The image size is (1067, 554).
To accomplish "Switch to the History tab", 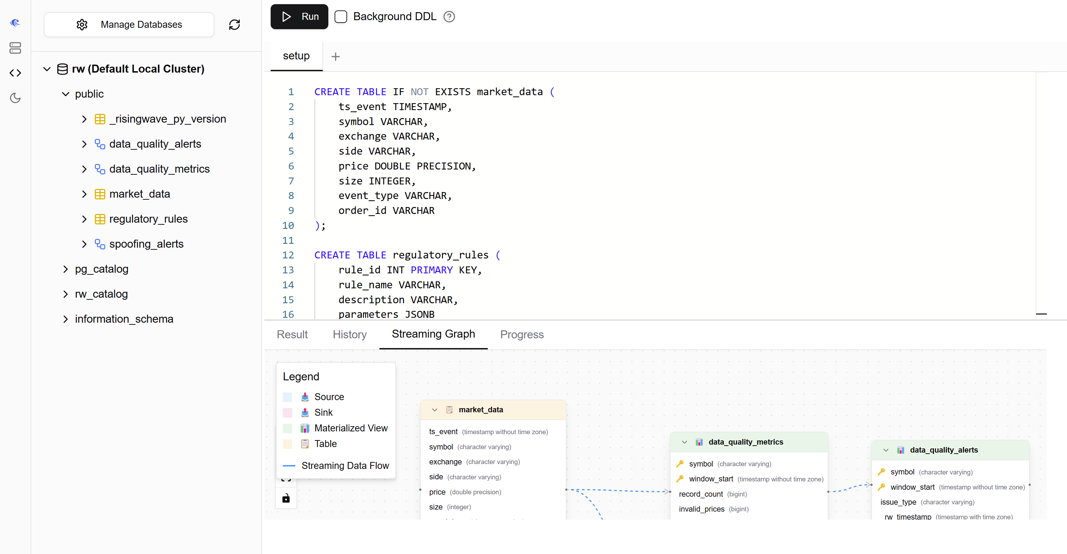I will (350, 334).
